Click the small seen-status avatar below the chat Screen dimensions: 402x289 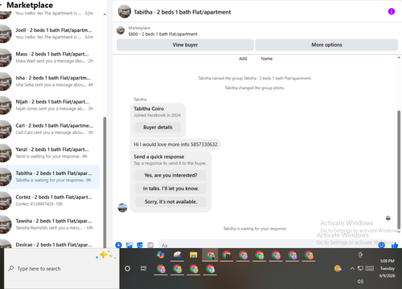click(388, 218)
